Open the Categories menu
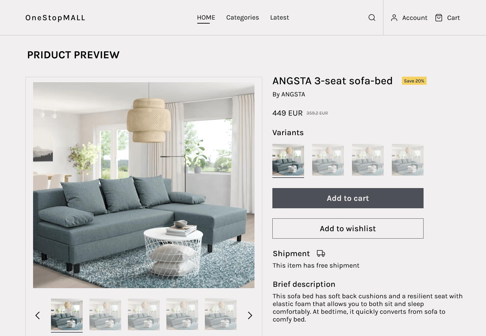The height and width of the screenshot is (336, 486). [243, 18]
